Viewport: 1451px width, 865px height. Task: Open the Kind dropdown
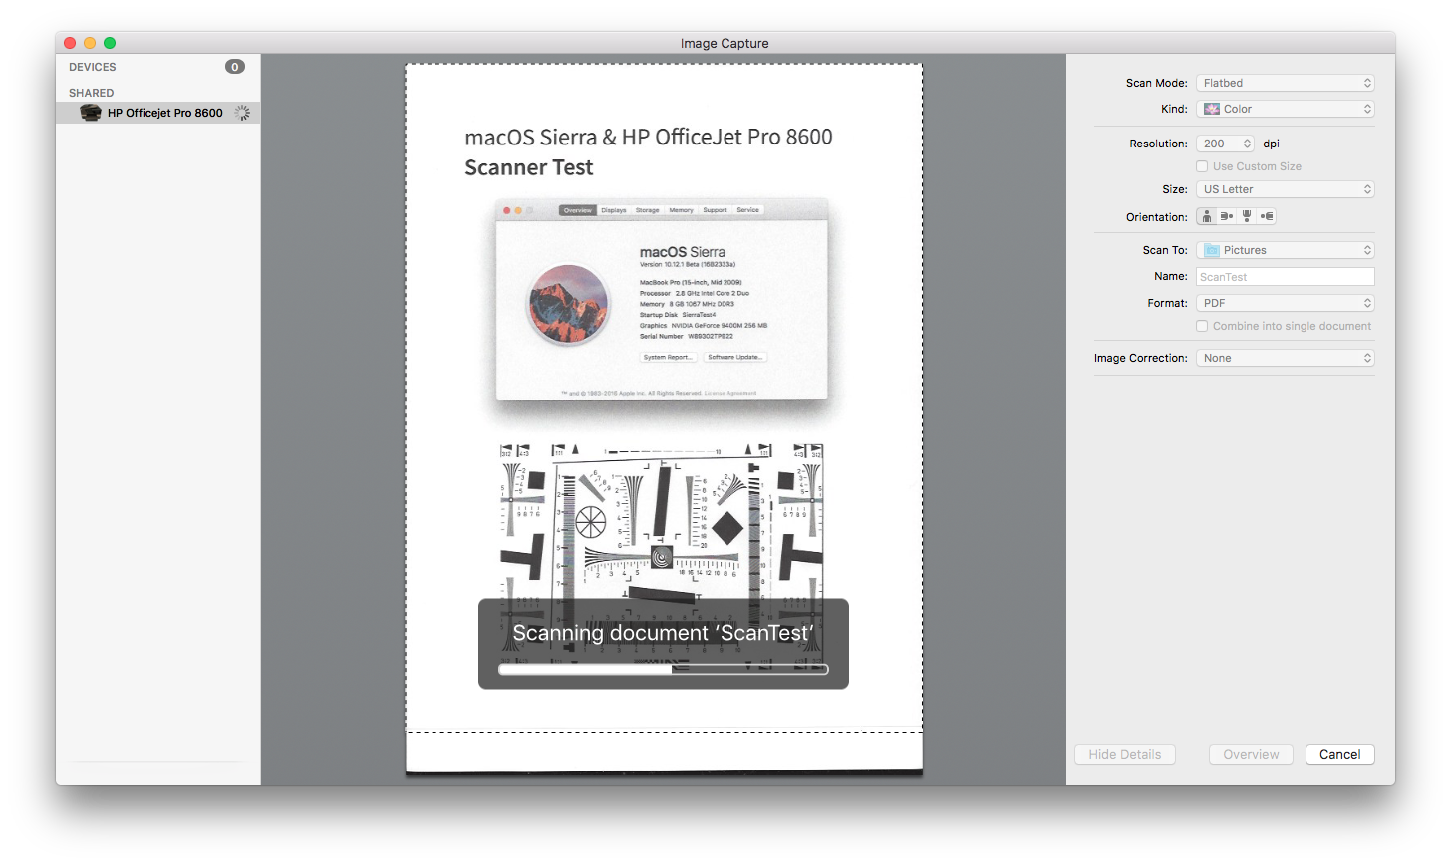[1286, 109]
